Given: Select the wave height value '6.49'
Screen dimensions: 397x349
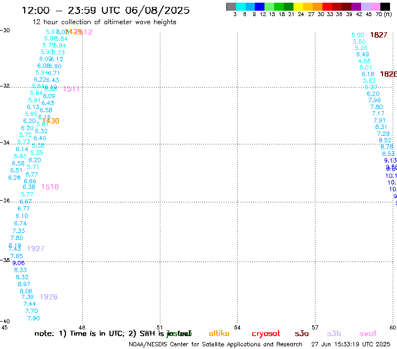Looking at the screenshot, I should [x=363, y=54].
